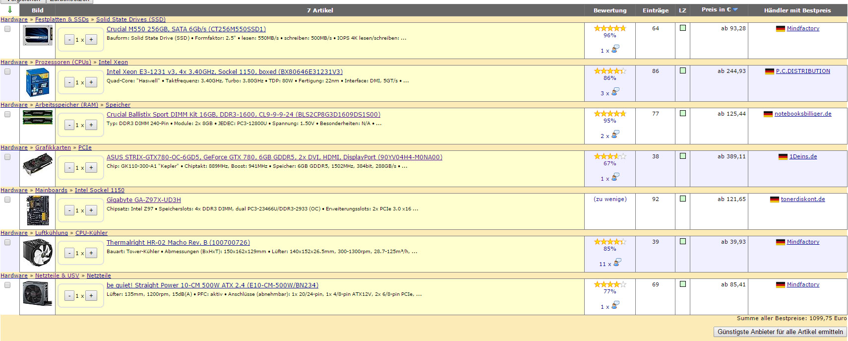Open Solid State Drives (SSD) breadcrumb

131,19
